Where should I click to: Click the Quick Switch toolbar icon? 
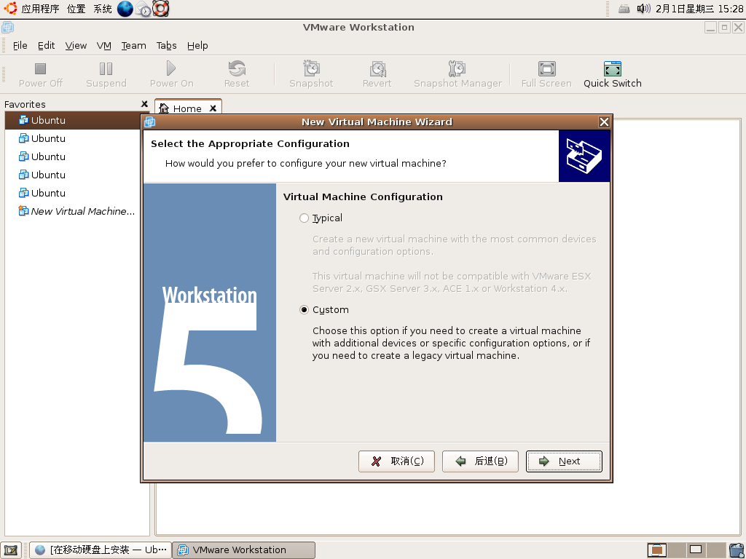pos(612,69)
